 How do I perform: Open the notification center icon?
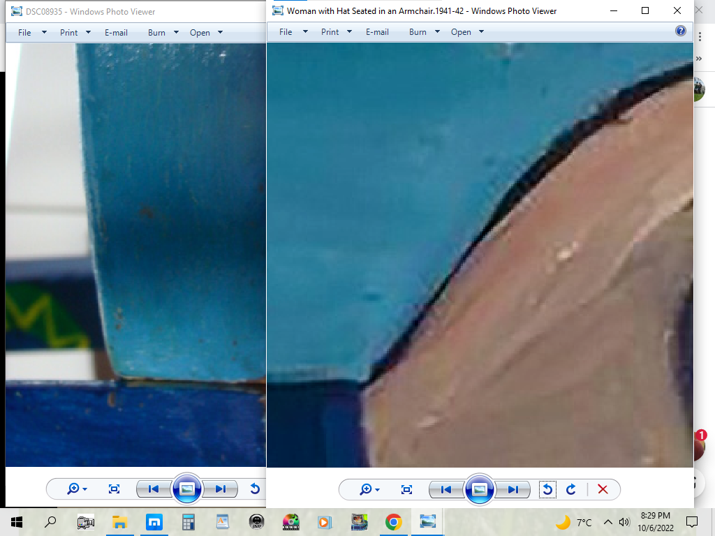(692, 522)
